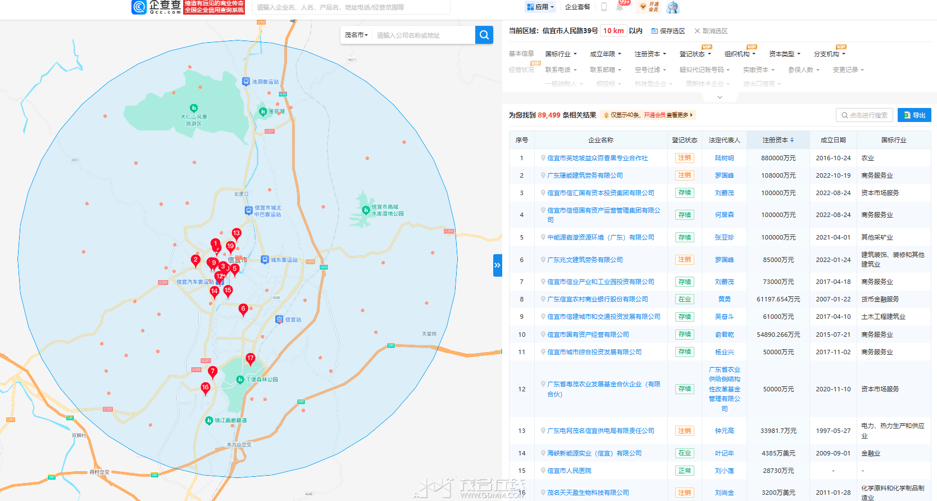The image size is (937, 501).
Task: Open the 茂名市 city dropdown
Action: coord(356,35)
